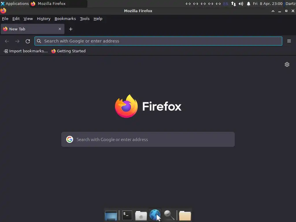Click Import bookmarks in bookmarks toolbar
296x222 pixels.
tap(26, 51)
